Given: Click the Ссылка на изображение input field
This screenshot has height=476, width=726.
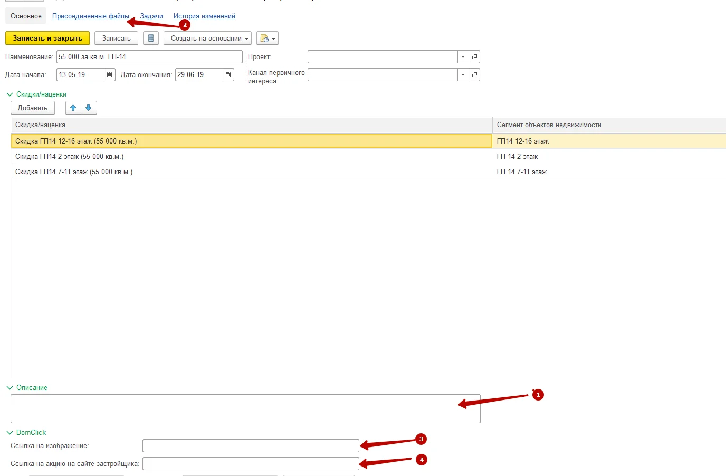Looking at the screenshot, I should [x=251, y=446].
